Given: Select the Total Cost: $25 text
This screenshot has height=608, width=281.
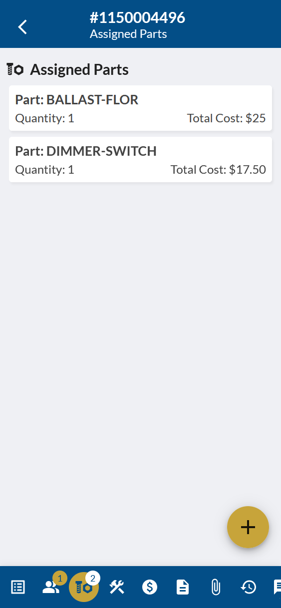Looking at the screenshot, I should (226, 118).
